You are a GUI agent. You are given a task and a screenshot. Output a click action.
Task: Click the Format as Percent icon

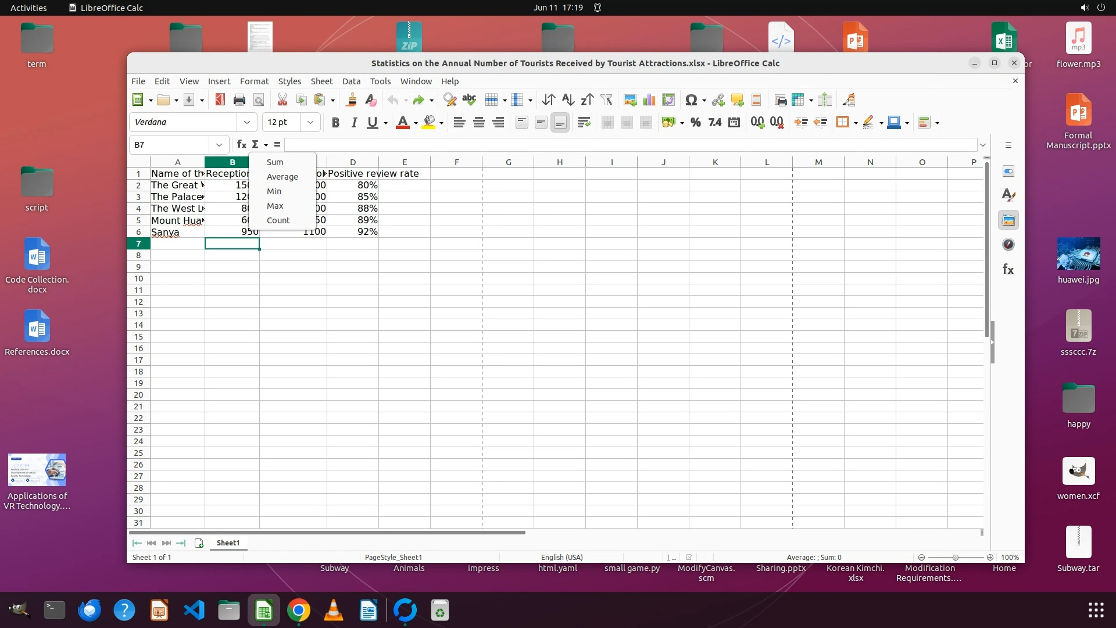[695, 122]
